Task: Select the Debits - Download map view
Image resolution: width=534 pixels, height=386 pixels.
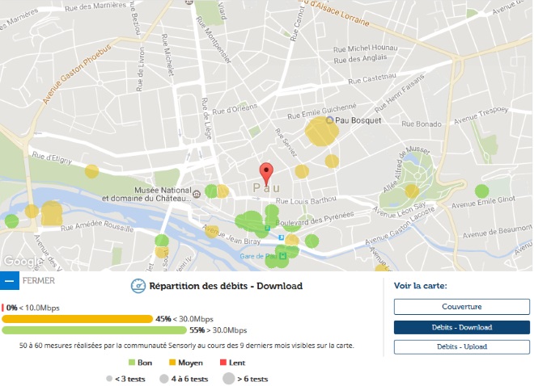Action: (461, 327)
